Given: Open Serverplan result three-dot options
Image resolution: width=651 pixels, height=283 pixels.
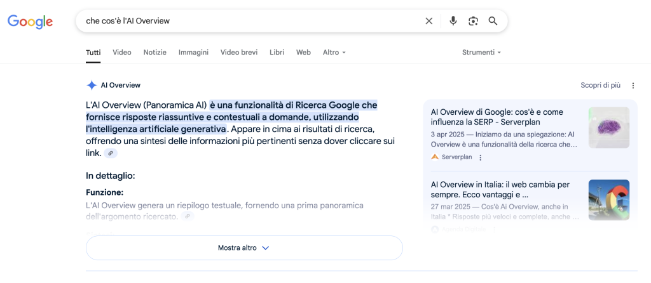Looking at the screenshot, I should click(x=481, y=157).
